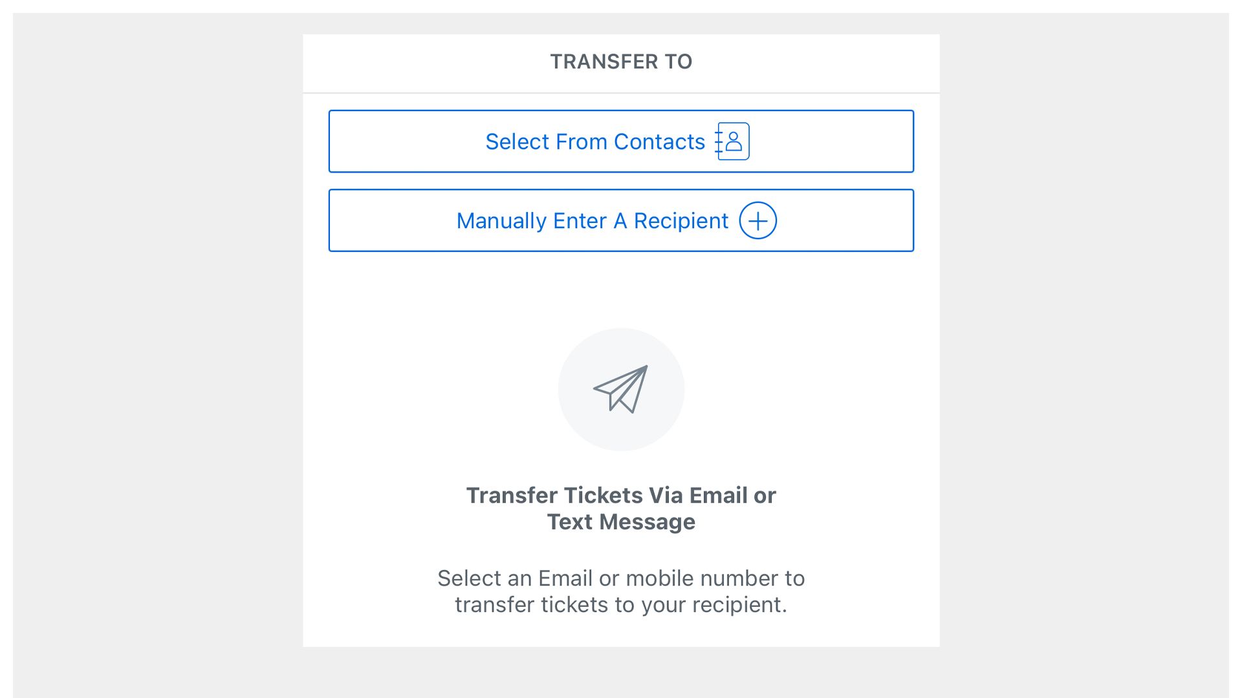
Task: Click the word 'Recipient' in the second button
Action: pyautogui.click(x=681, y=221)
